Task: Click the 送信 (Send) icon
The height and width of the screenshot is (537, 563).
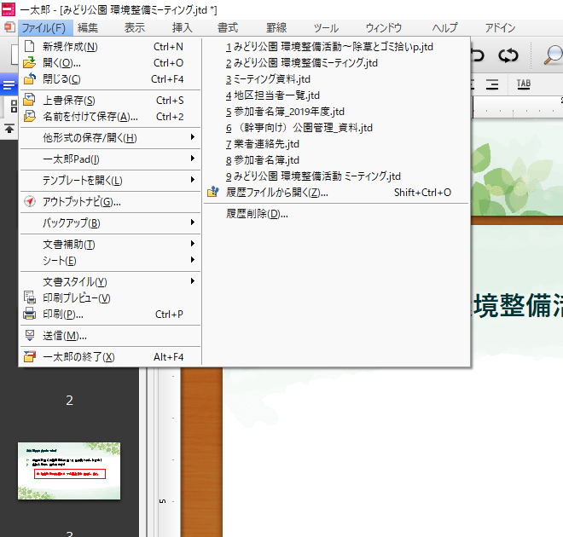Action: [30, 336]
